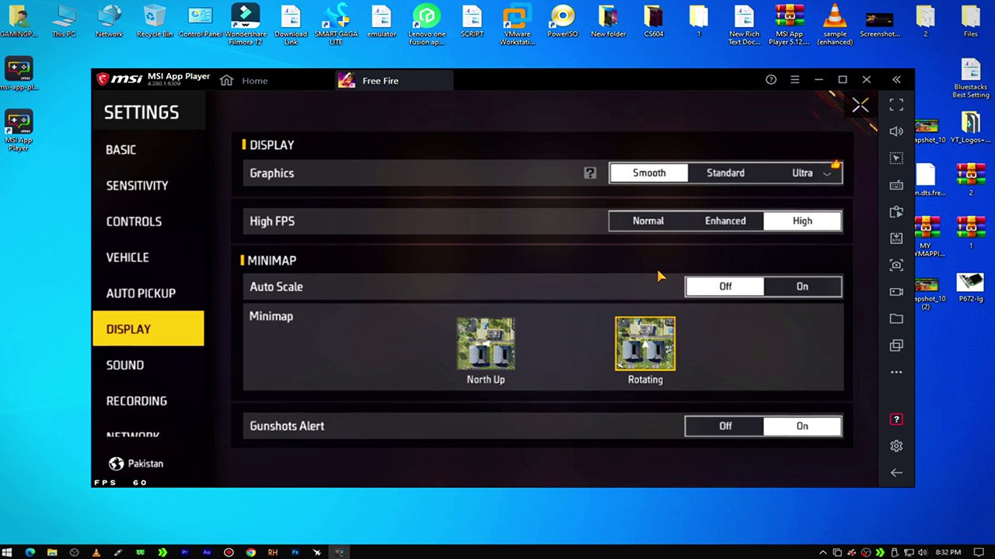Collapse the sidebar with the double chevron

coord(896,79)
